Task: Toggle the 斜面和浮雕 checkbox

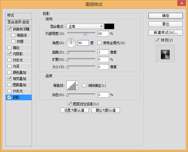Action: 9,29
